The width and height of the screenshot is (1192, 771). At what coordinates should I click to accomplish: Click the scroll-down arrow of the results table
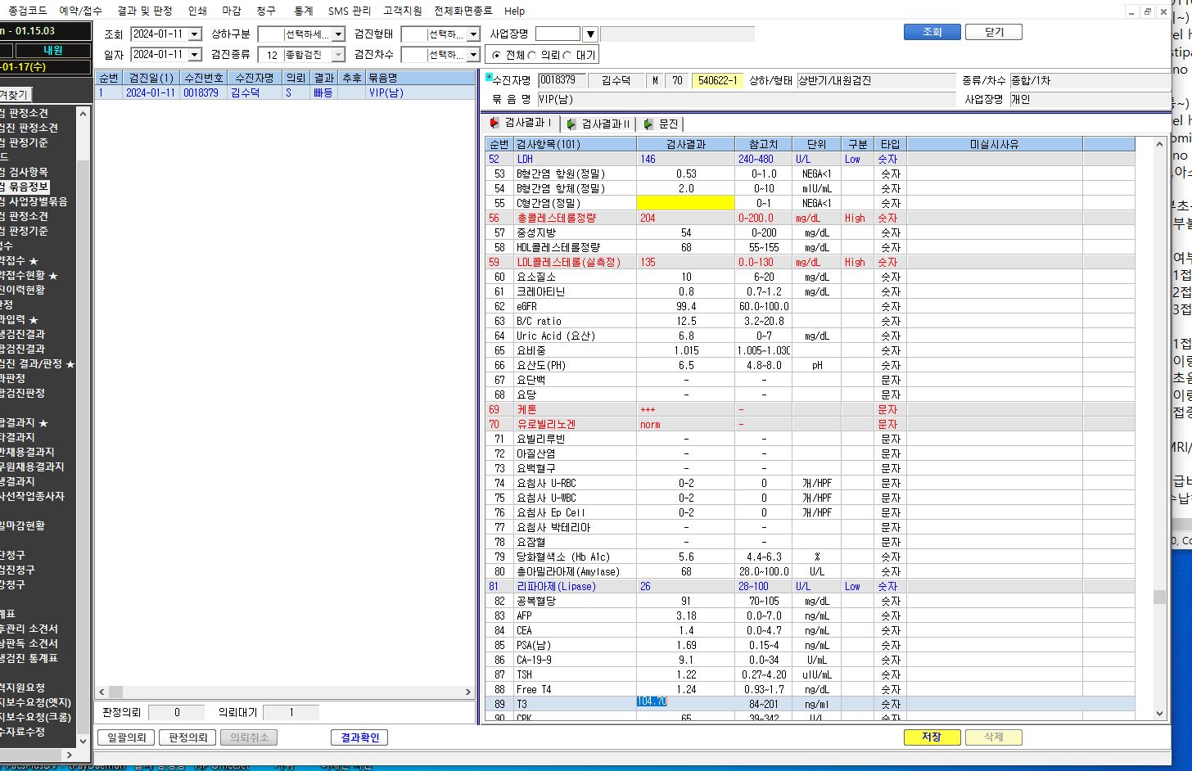1159,713
